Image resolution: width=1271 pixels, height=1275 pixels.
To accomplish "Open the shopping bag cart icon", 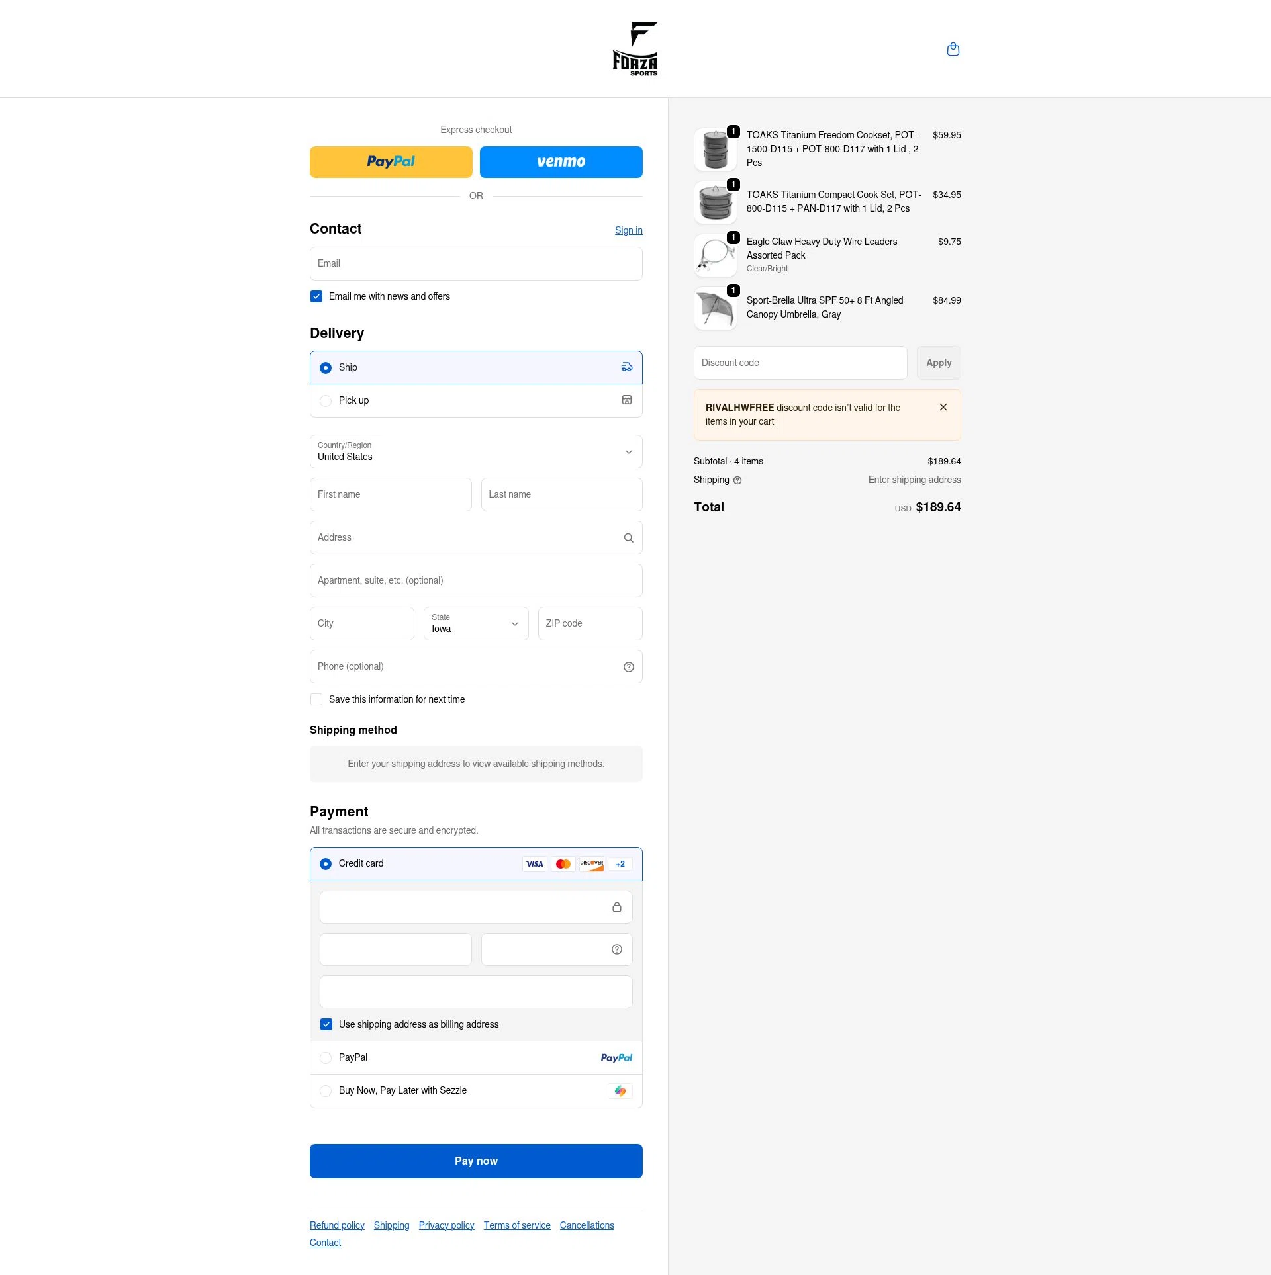I will pyautogui.click(x=953, y=50).
